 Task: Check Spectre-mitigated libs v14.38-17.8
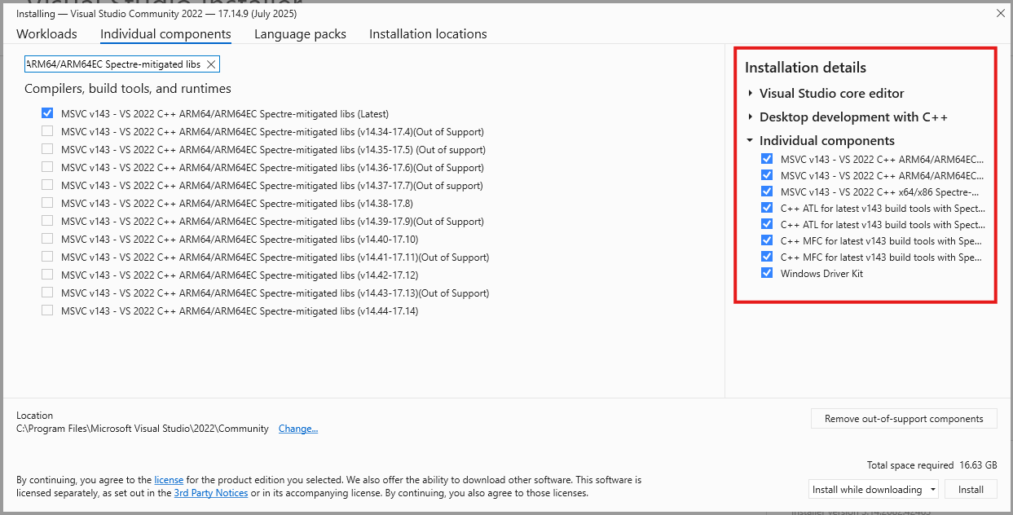pyautogui.click(x=47, y=204)
